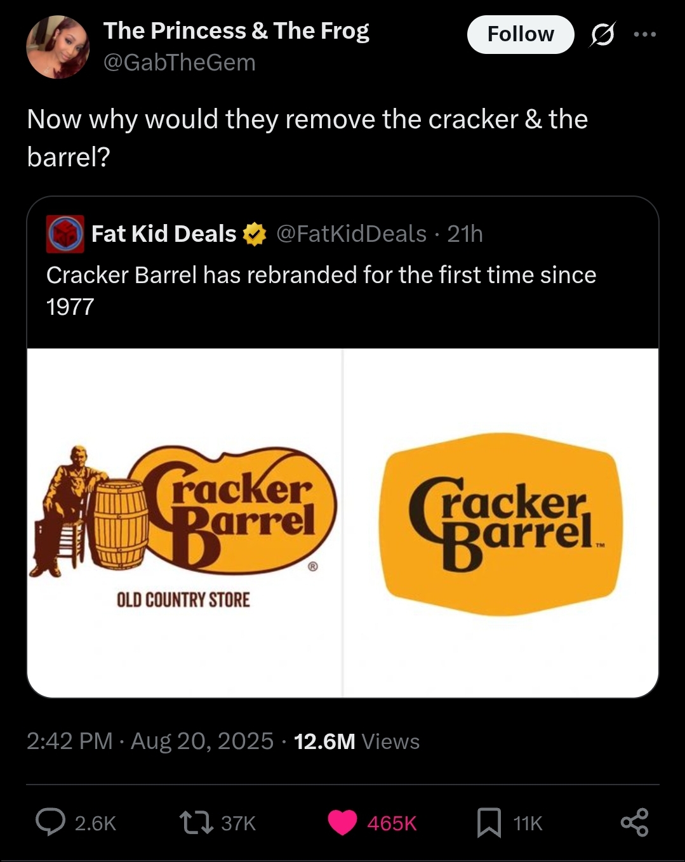The image size is (685, 862).
Task: Click the 12.6M Views count
Action: click(x=357, y=741)
